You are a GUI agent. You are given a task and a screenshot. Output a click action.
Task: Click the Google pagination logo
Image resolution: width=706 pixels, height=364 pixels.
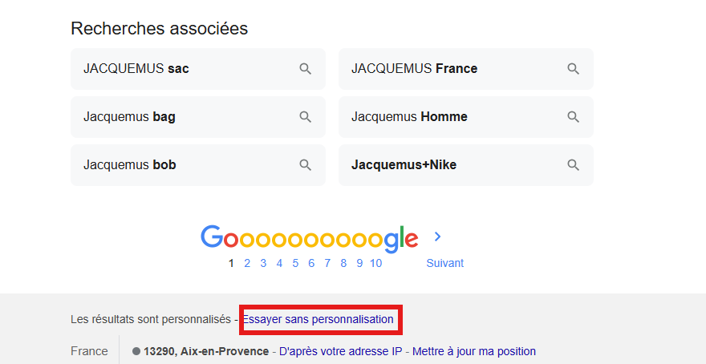pos(310,238)
